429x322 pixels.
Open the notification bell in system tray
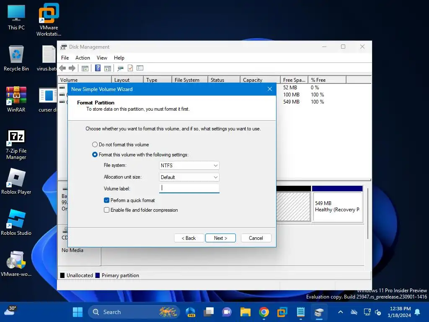pos(418,312)
